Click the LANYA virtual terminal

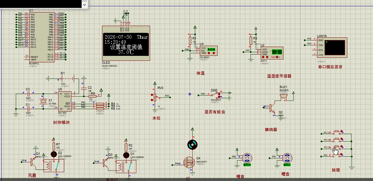coord(335,48)
